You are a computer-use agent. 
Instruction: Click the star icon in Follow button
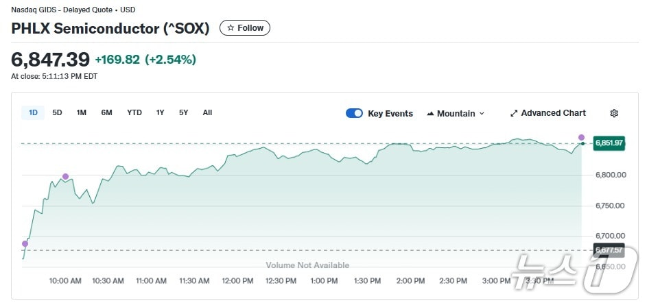(231, 28)
